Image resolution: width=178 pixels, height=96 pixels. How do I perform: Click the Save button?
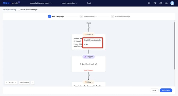coord(154,90)
